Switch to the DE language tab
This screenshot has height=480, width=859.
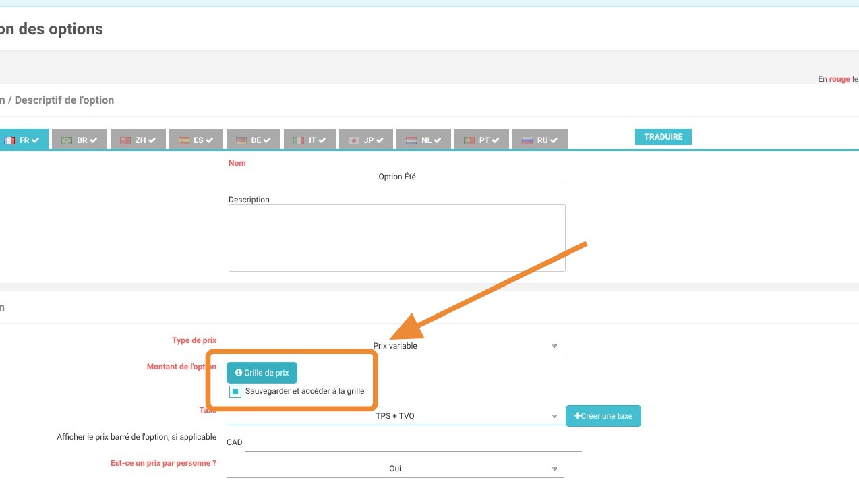tap(254, 140)
